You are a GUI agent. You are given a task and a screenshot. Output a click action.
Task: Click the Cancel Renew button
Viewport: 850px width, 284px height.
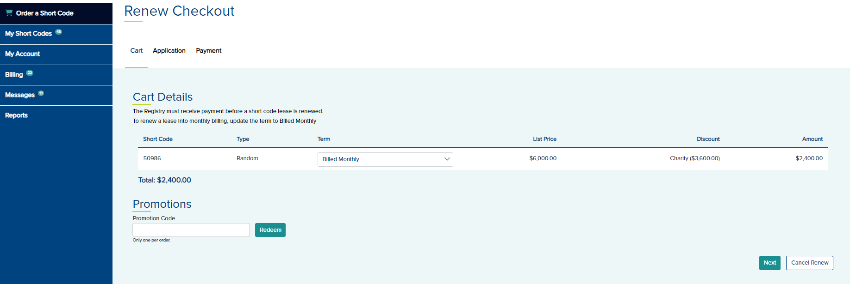click(x=809, y=263)
